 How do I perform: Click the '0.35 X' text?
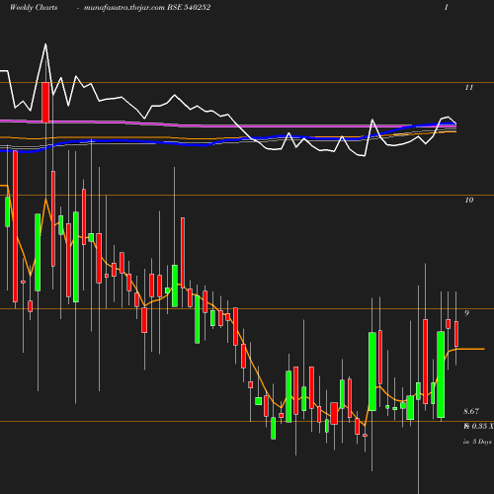pyautogui.click(x=482, y=426)
